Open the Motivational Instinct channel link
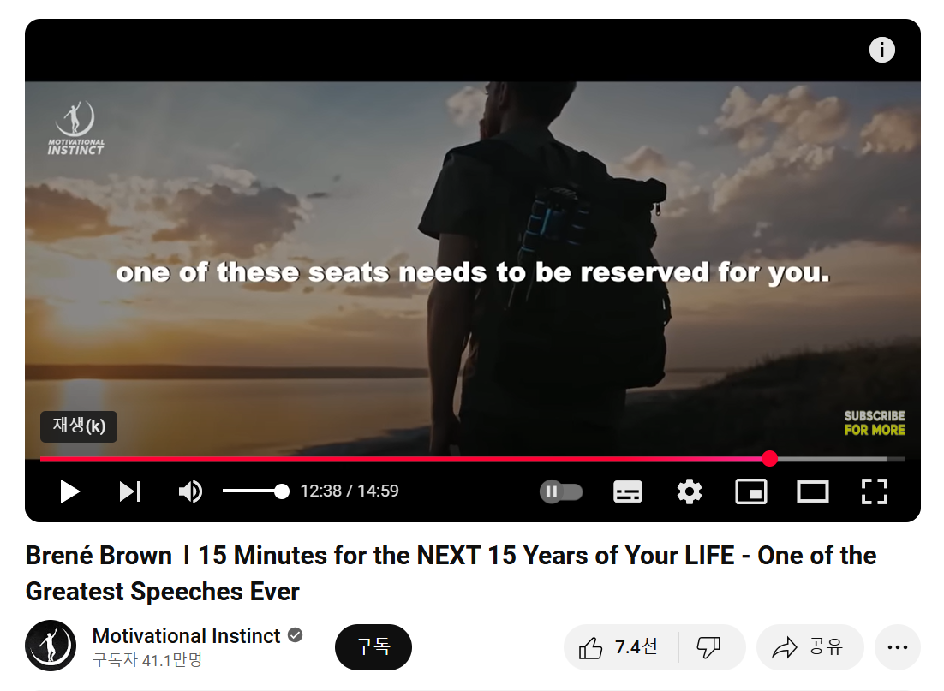This screenshot has height=691, width=944. (x=186, y=635)
